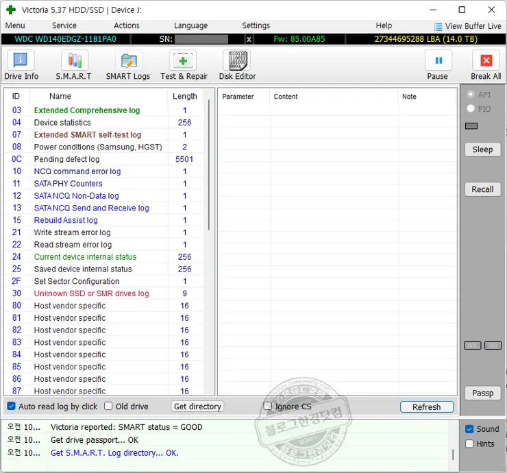Click the Passp button
The height and width of the screenshot is (473, 507).
[482, 393]
